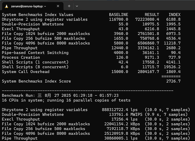Click 'System Call Overhead' label
Viewport: 195px width, 141px height.
click(x=26, y=72)
